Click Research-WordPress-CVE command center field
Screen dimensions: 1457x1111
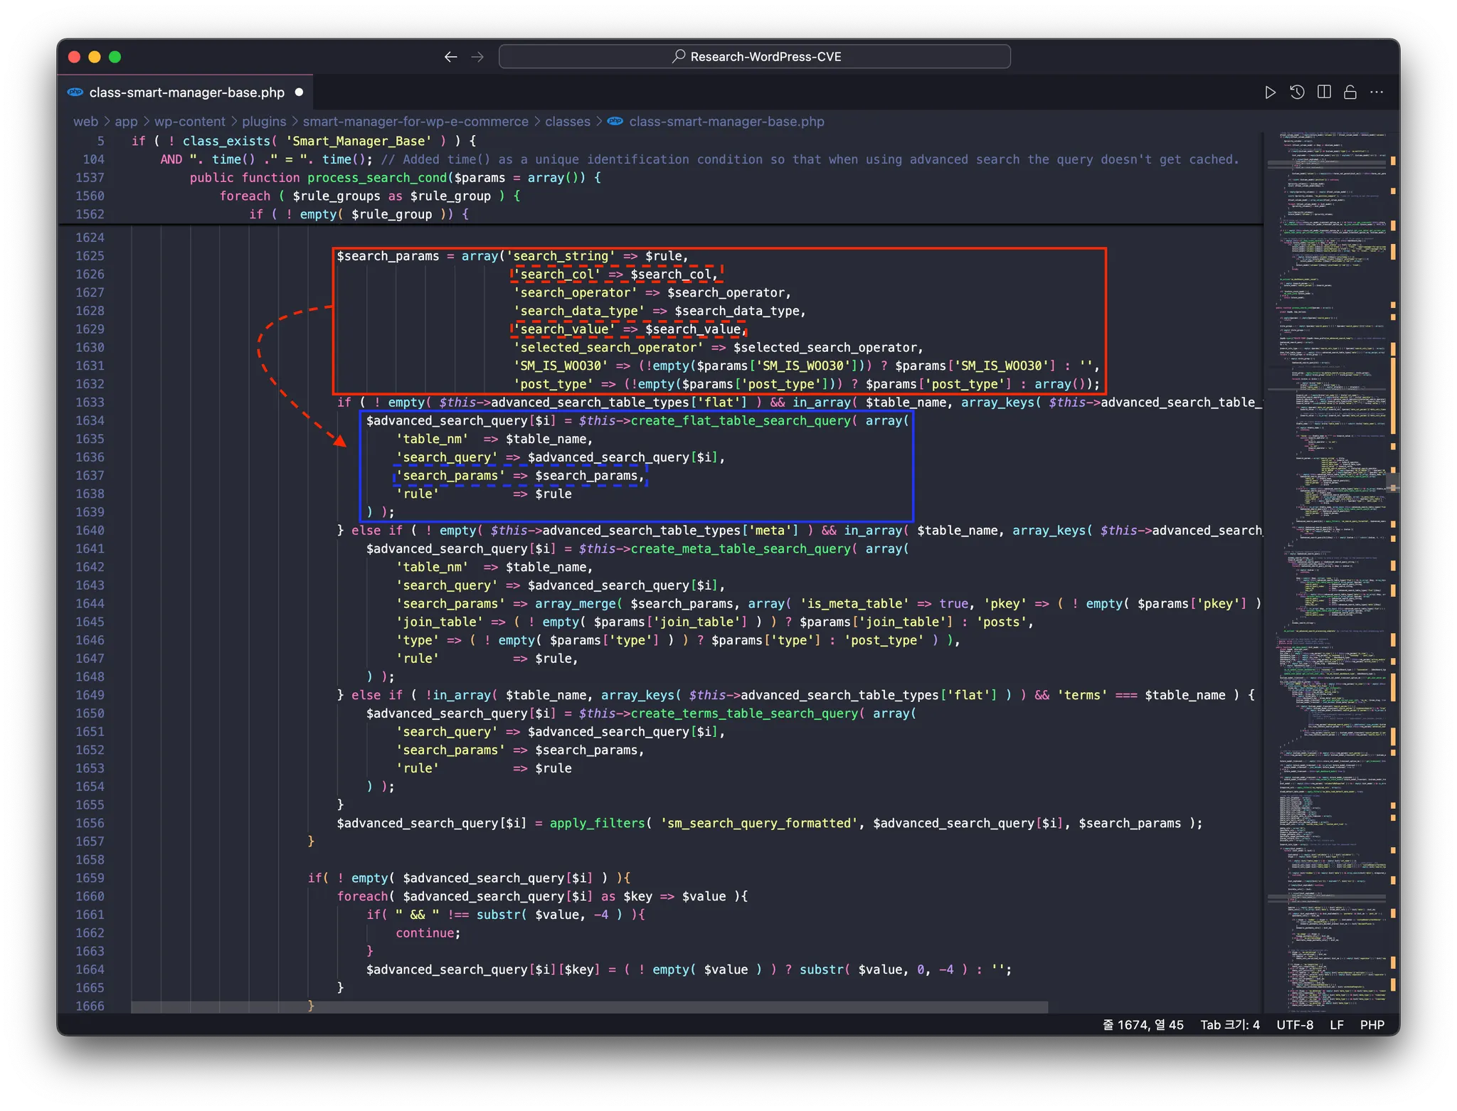765,57
